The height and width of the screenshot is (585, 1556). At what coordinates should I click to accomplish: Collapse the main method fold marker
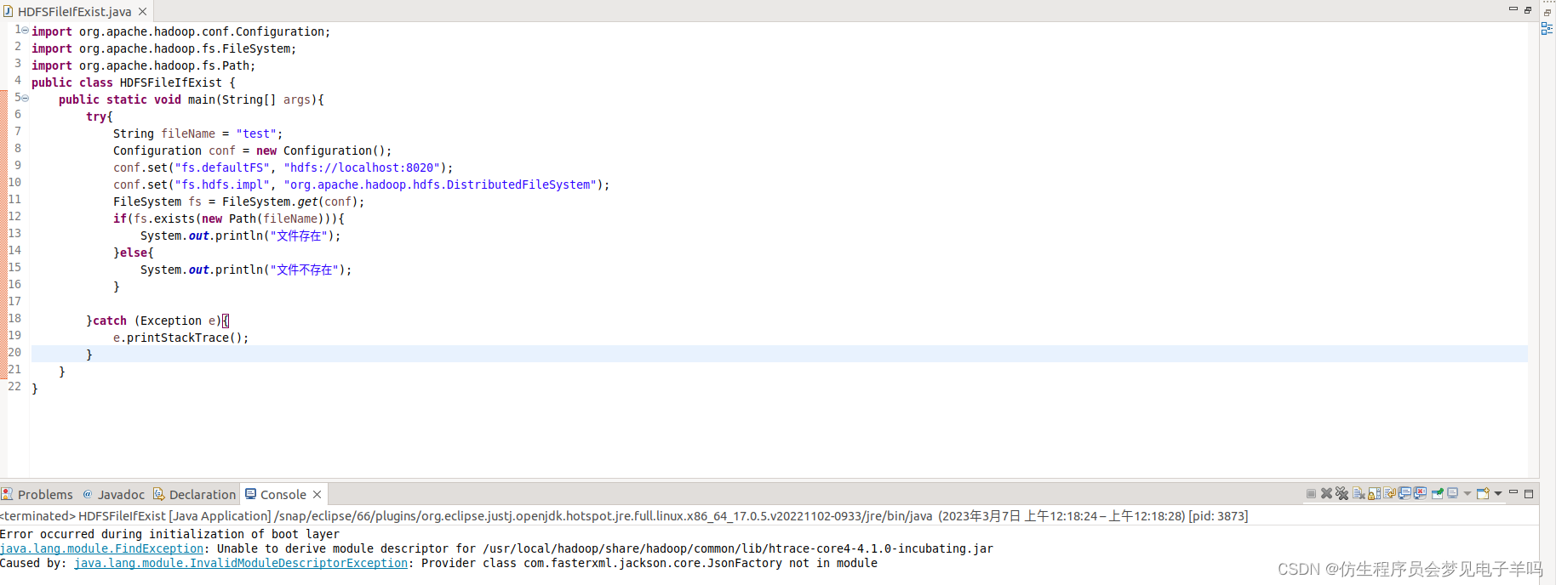click(25, 98)
